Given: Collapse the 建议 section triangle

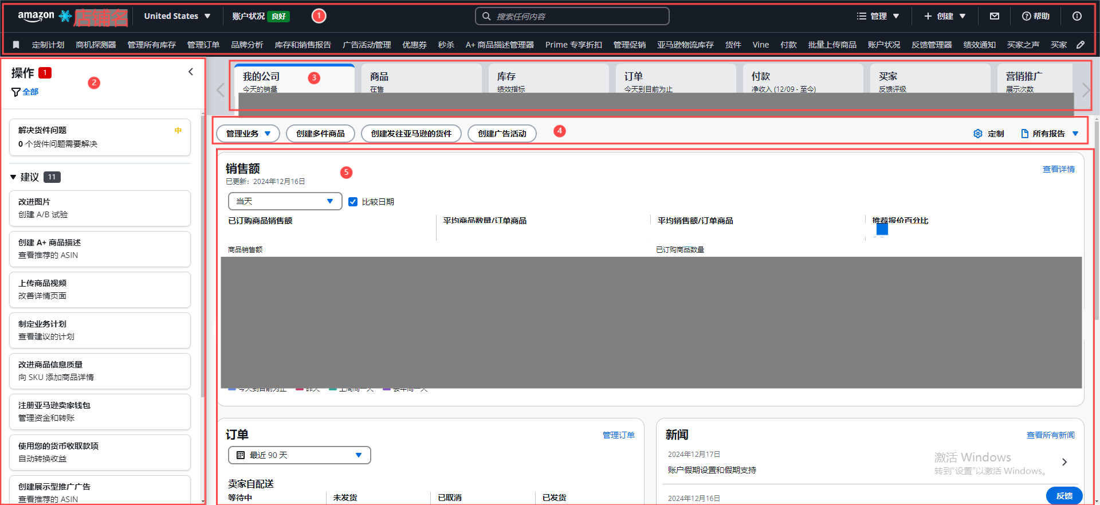Looking at the screenshot, I should click(x=13, y=177).
